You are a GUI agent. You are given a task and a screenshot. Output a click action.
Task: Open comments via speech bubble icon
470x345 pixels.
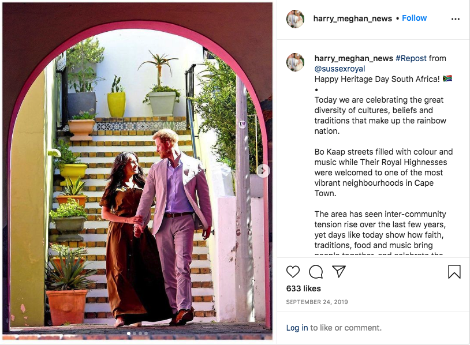(x=316, y=272)
